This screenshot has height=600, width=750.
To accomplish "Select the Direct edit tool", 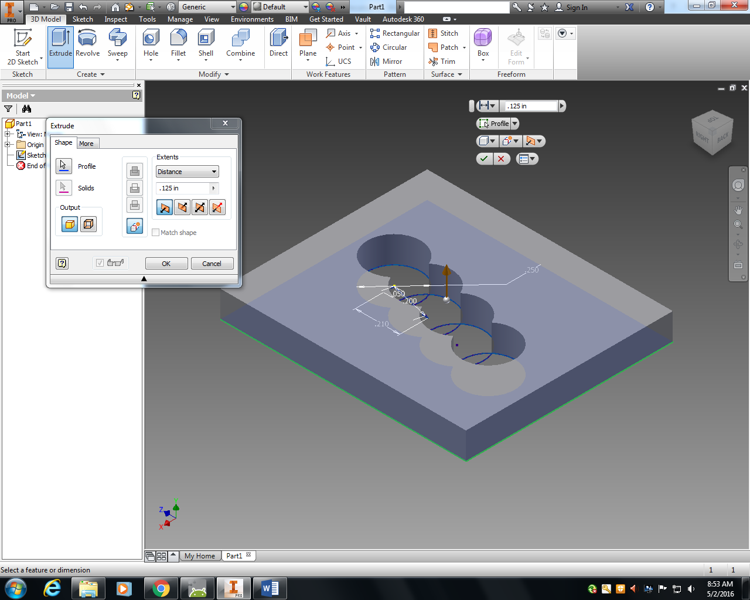I will click(x=278, y=44).
